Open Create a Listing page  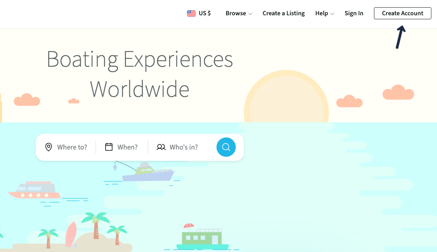point(284,13)
